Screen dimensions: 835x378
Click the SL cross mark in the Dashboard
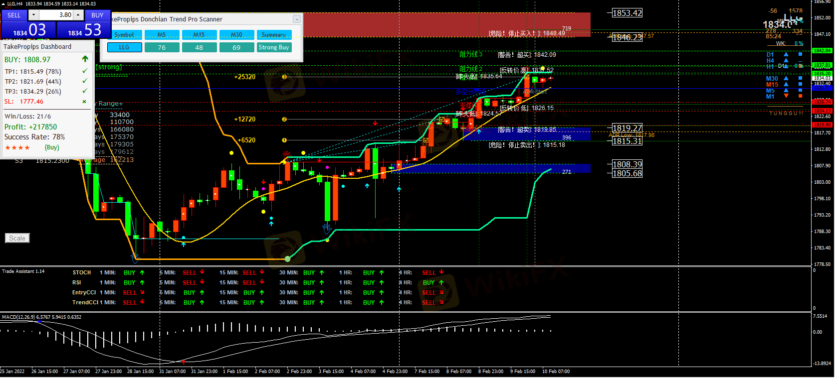[84, 102]
